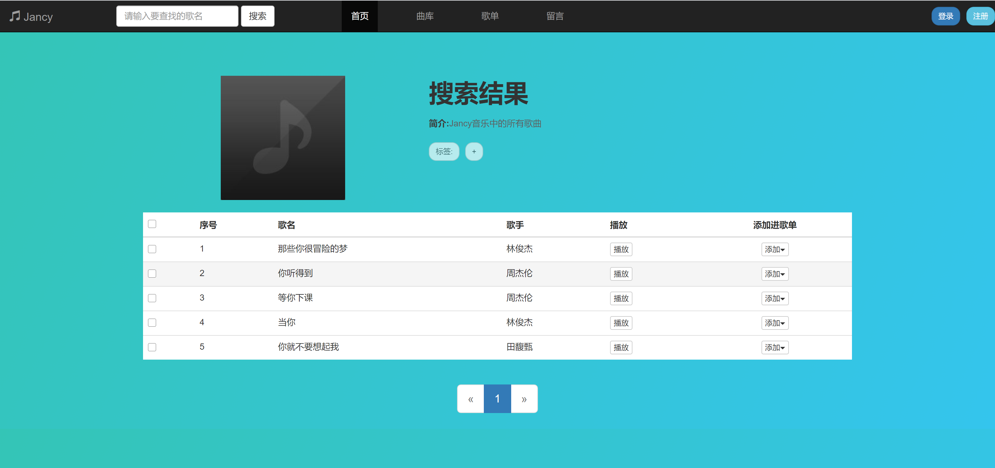Image resolution: width=995 pixels, height=468 pixels.
Task: Click the music note album cover
Action: [283, 138]
